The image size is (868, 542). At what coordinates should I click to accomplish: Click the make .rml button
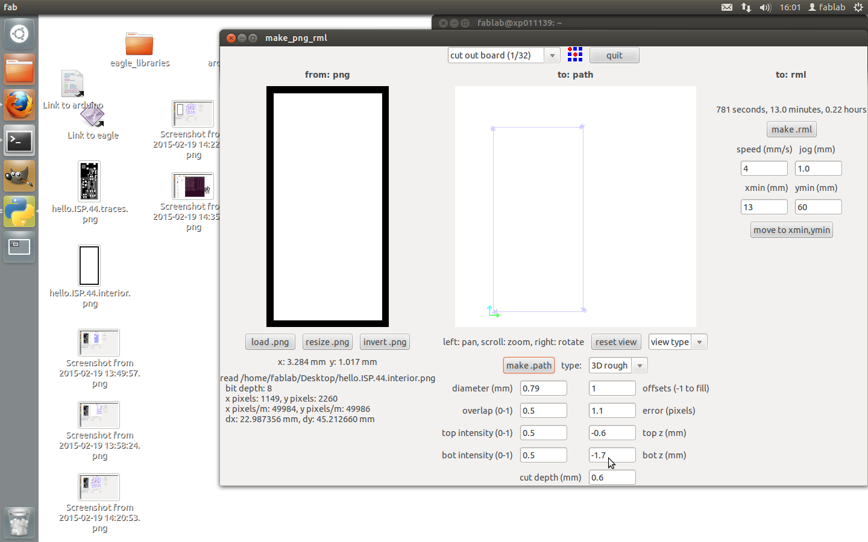[x=791, y=129]
